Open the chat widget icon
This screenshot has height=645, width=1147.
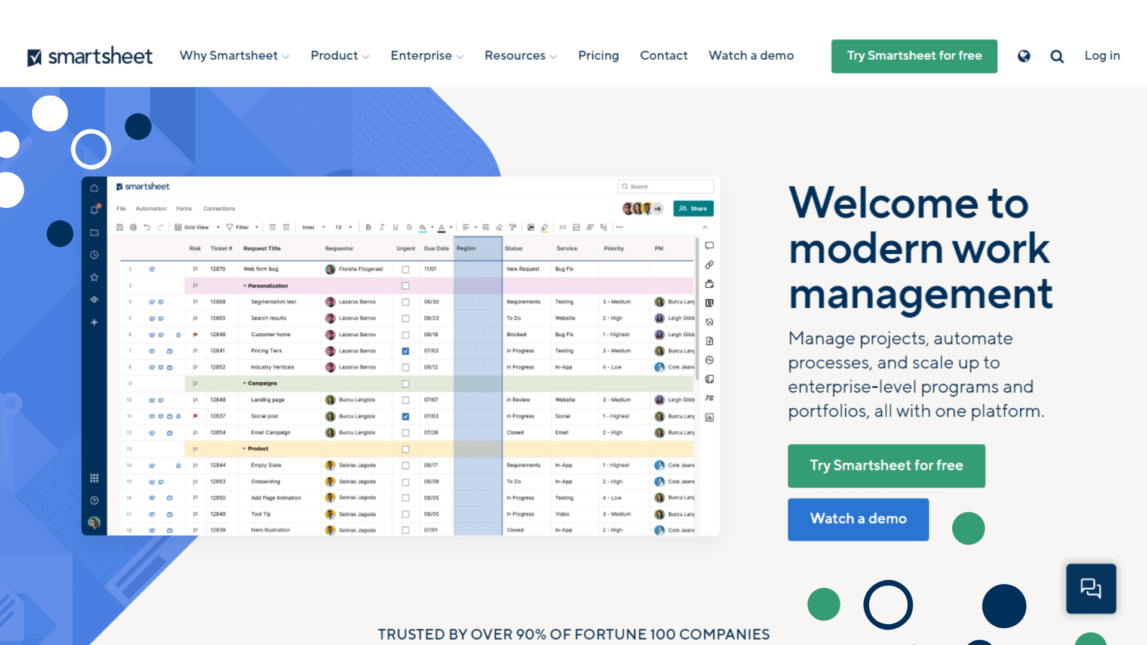[1091, 588]
